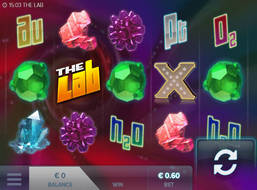
Task: Click the X multiplier symbol
Action: pyautogui.click(x=175, y=81)
